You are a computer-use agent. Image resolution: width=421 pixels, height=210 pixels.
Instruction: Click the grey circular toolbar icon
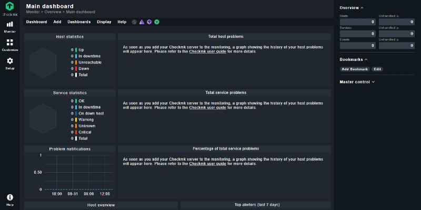(134, 22)
